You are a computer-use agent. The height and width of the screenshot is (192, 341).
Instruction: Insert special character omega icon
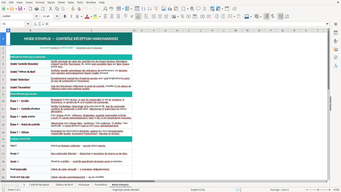(x=183, y=9)
